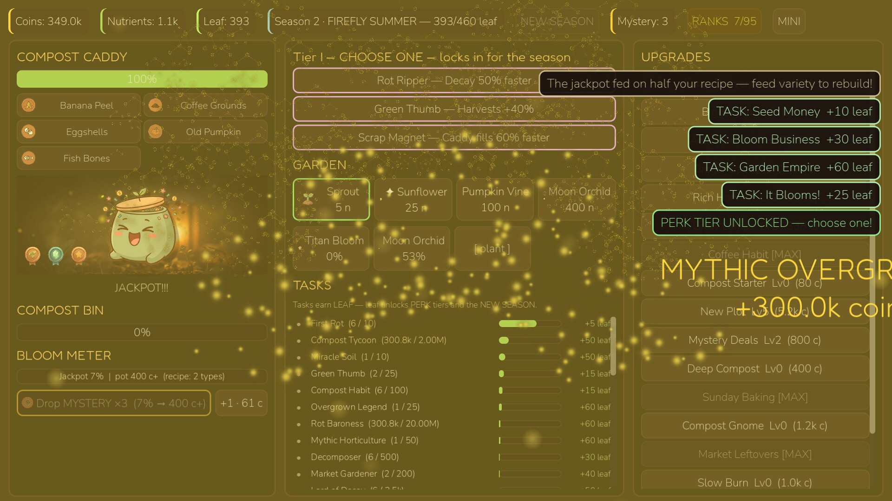Click the 'TASK: Seed Money +10 leaf' toast
This screenshot has height=501, width=892.
click(x=794, y=111)
